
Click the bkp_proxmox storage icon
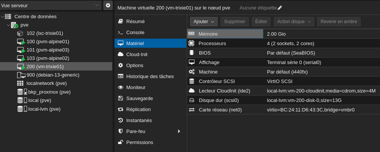coord(22,92)
